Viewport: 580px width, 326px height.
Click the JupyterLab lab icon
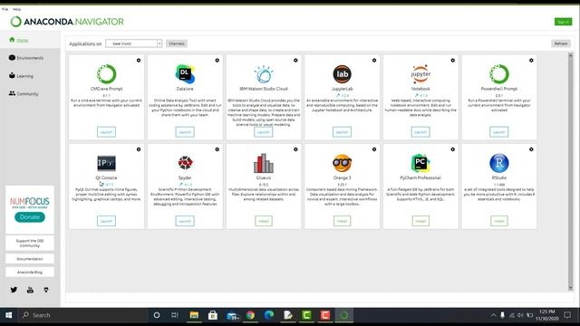(x=342, y=74)
